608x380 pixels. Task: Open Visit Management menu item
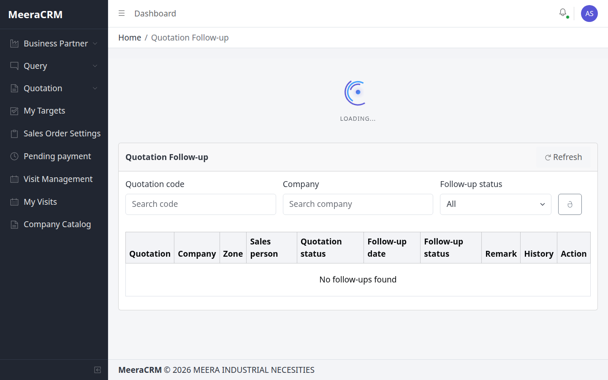pos(54,179)
